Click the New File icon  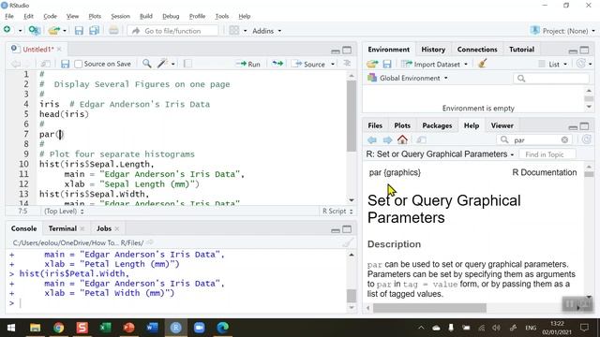(x=7, y=30)
